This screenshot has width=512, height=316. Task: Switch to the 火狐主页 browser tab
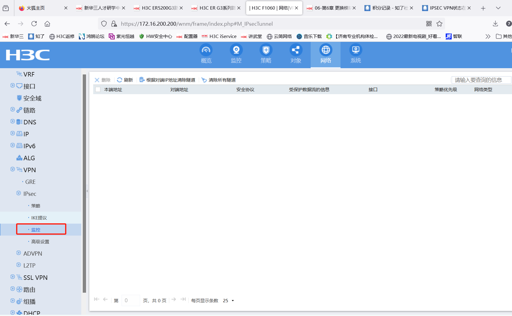(x=43, y=8)
